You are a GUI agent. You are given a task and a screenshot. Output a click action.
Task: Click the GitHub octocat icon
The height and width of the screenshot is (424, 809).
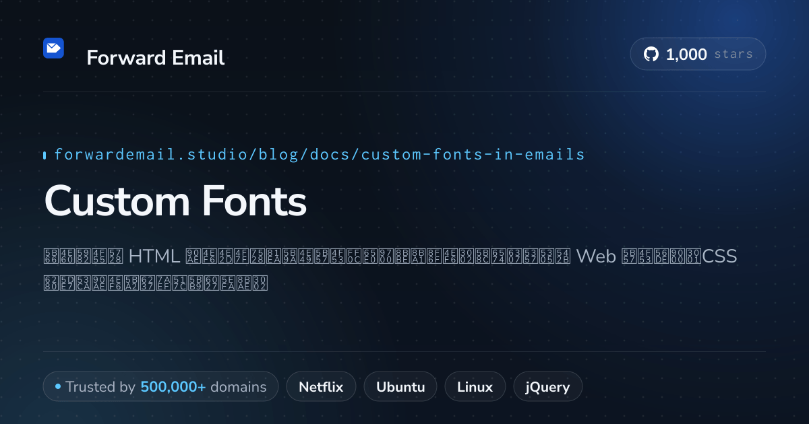click(x=651, y=55)
